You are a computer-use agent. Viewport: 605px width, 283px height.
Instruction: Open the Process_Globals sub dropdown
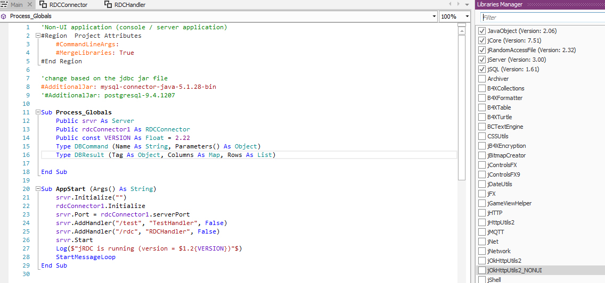(435, 16)
